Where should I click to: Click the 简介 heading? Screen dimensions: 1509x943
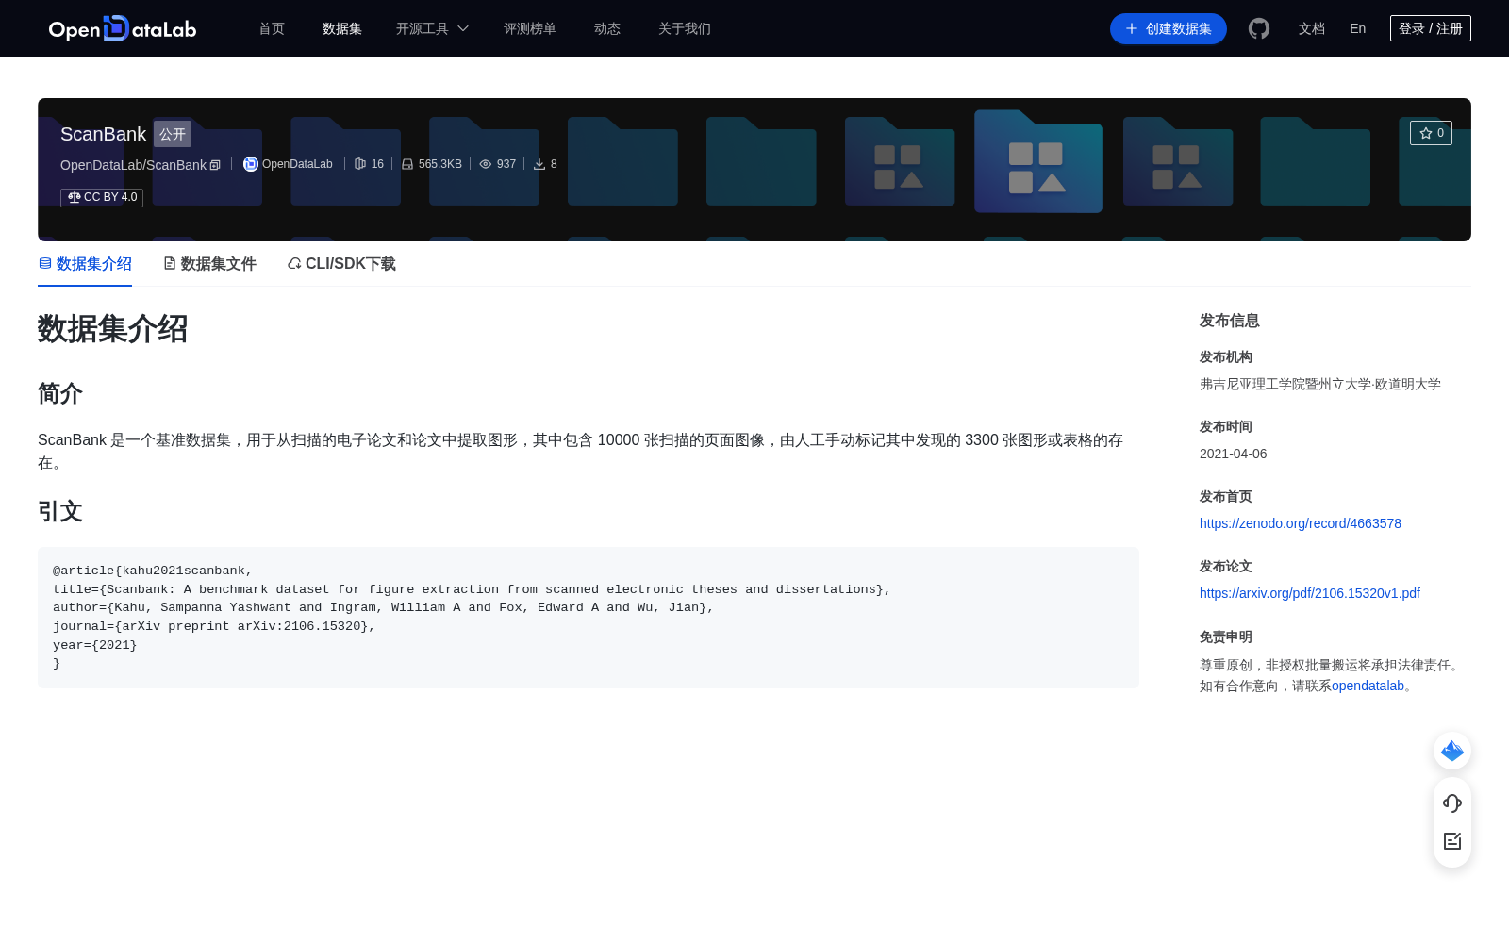(x=60, y=393)
